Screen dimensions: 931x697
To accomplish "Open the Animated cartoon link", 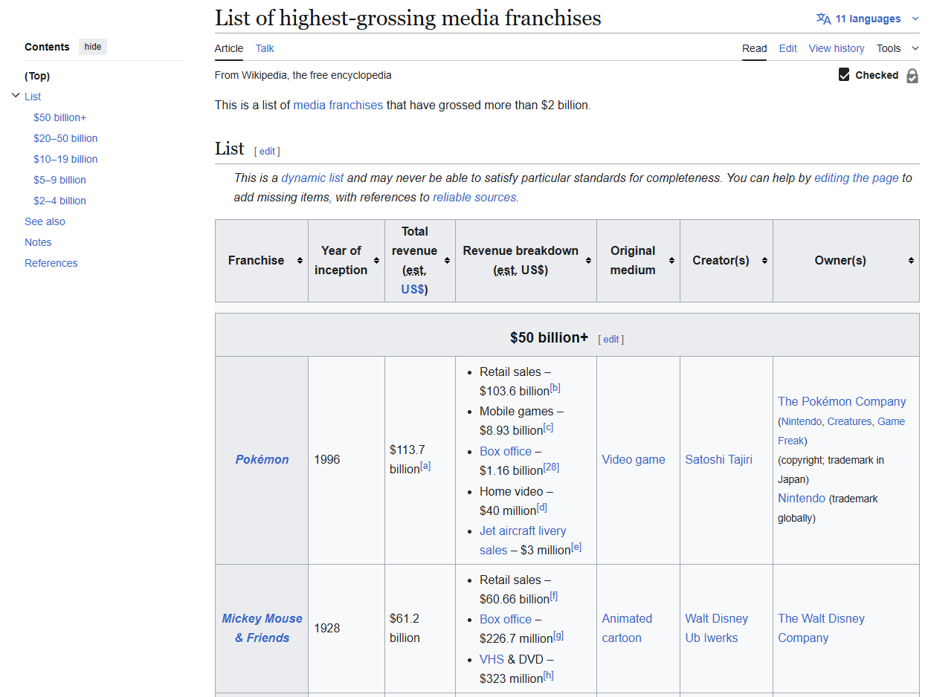I will click(627, 628).
